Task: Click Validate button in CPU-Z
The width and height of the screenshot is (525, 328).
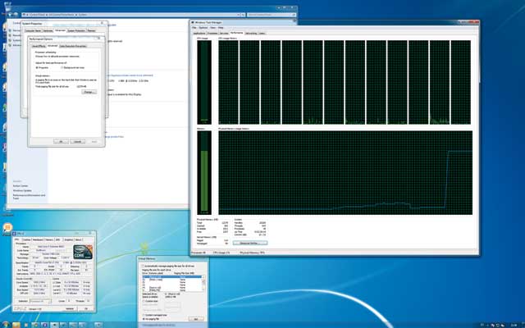Action: (70, 308)
